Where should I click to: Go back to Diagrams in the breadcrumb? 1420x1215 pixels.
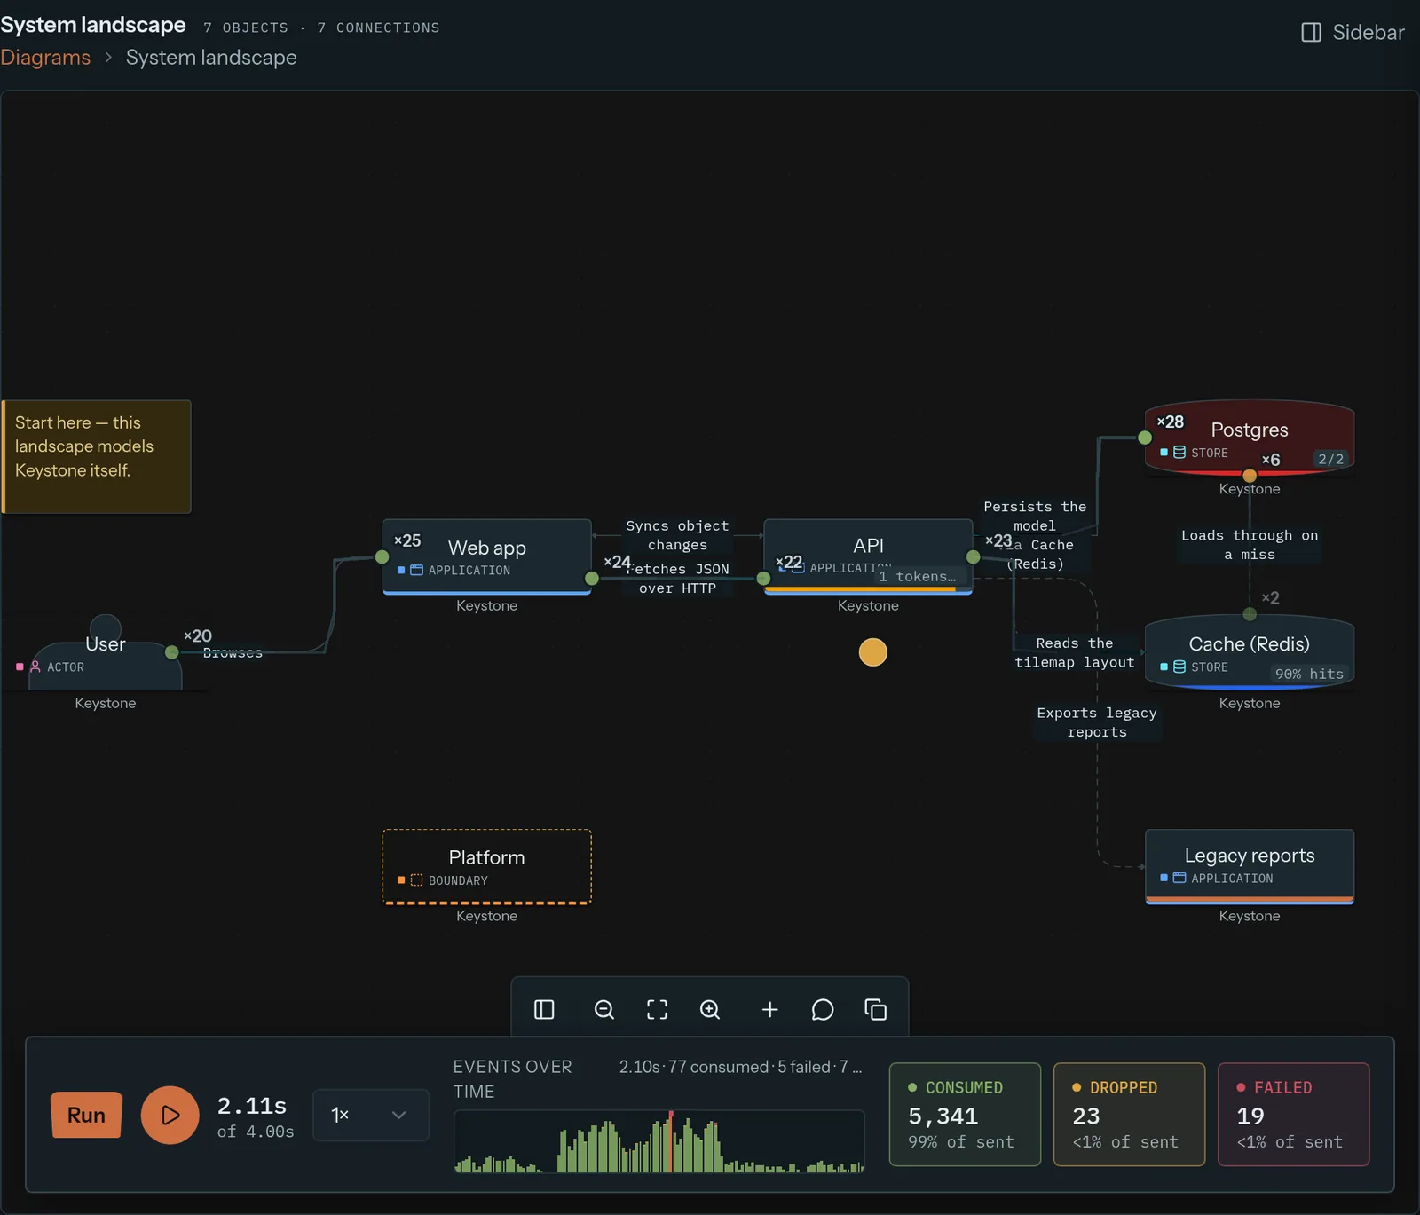(45, 58)
